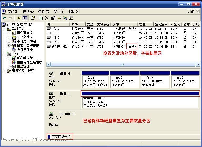This screenshot has width=202, height=147.
Task: Toggle the show/hide console tree button
Action: pyautogui.click(x=25, y=18)
